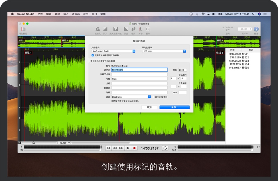Click the 裁剪 (crop) toolbar icon
The width and height of the screenshot is (278, 181).
133,29
